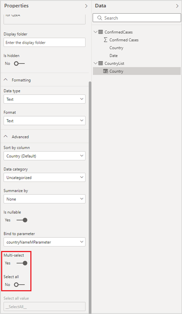Open the Summarize by dropdown
This screenshot has height=314, width=182.
pos(45,199)
